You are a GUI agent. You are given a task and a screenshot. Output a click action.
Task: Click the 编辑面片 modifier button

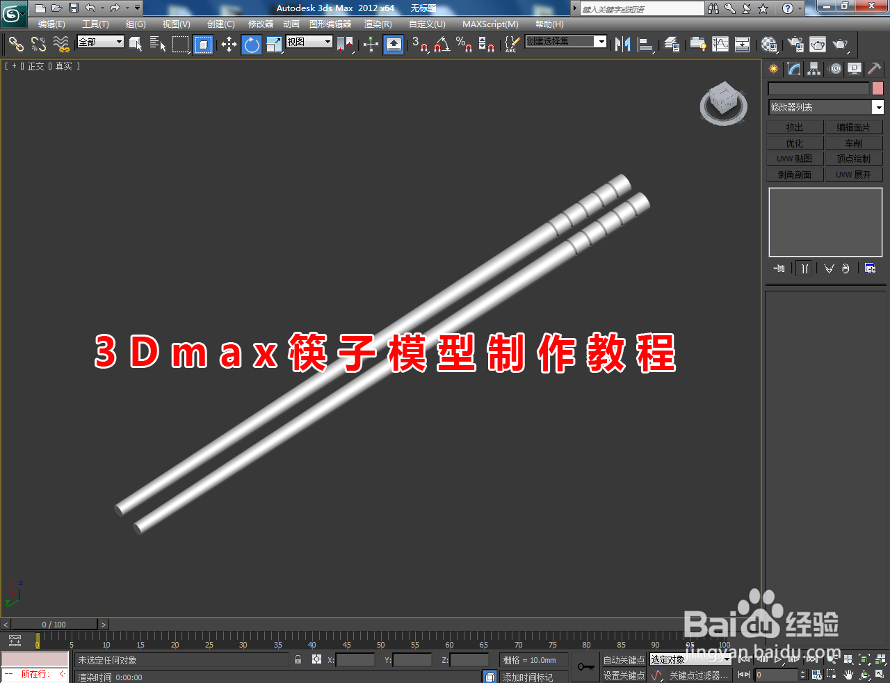(x=854, y=127)
